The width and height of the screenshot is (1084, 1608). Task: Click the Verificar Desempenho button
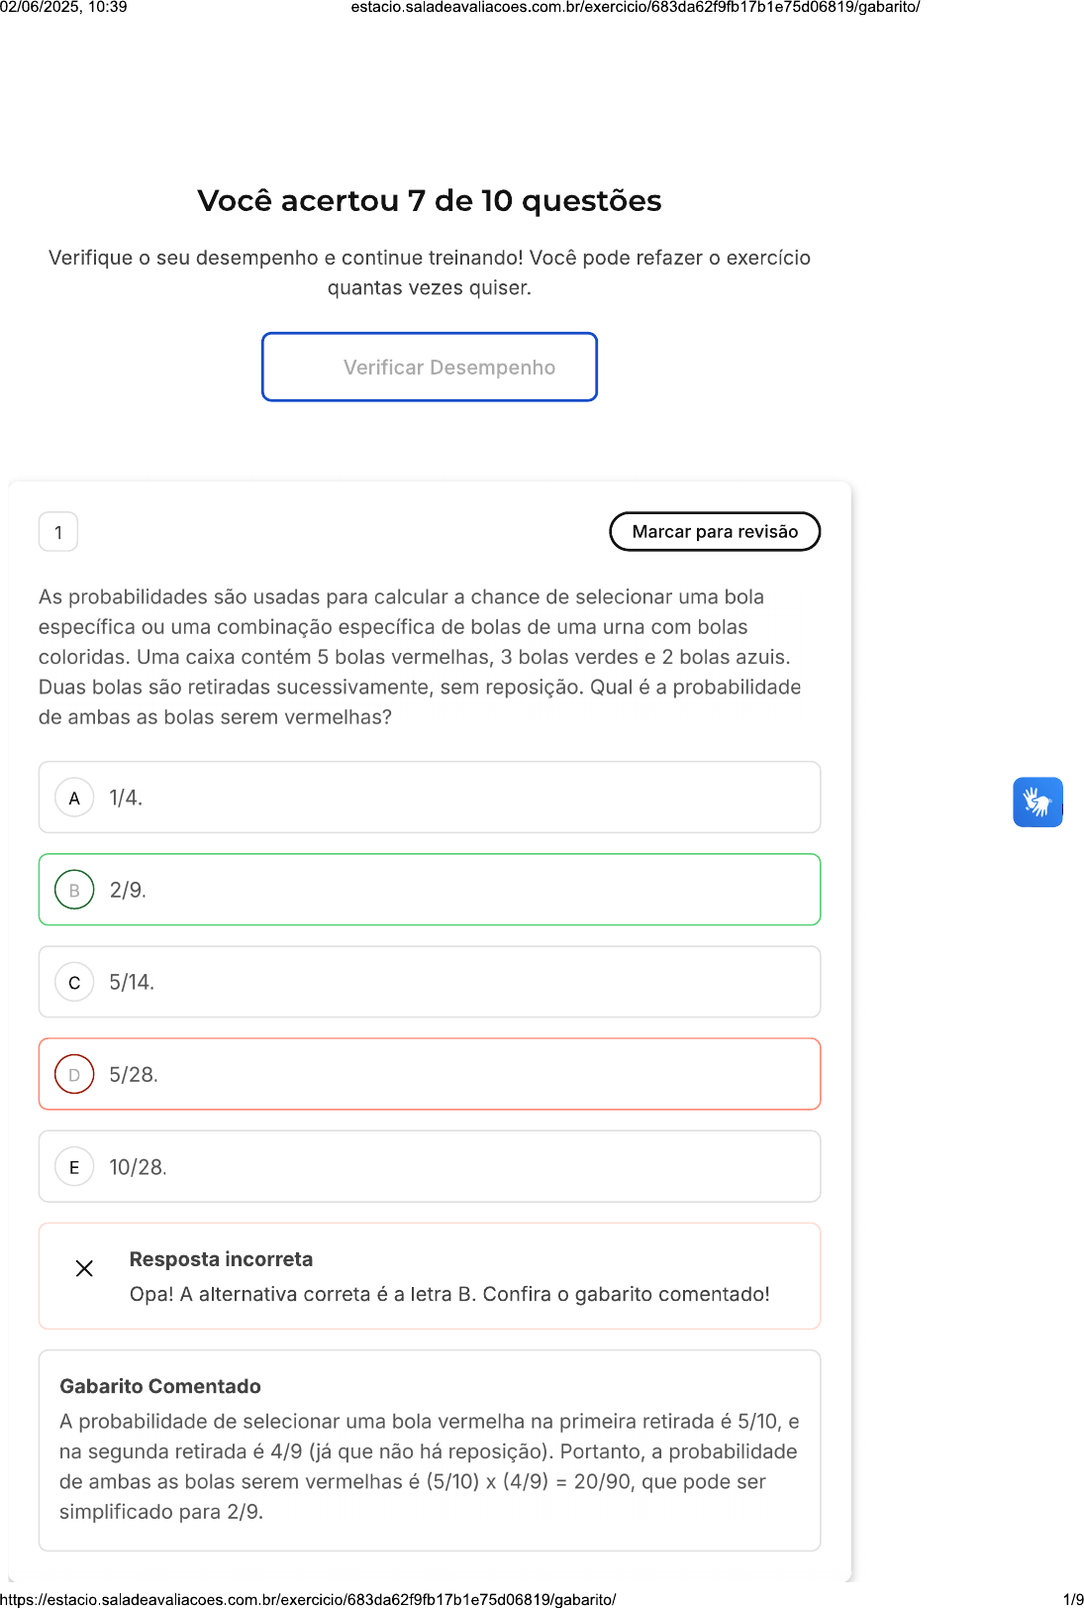[x=430, y=367]
